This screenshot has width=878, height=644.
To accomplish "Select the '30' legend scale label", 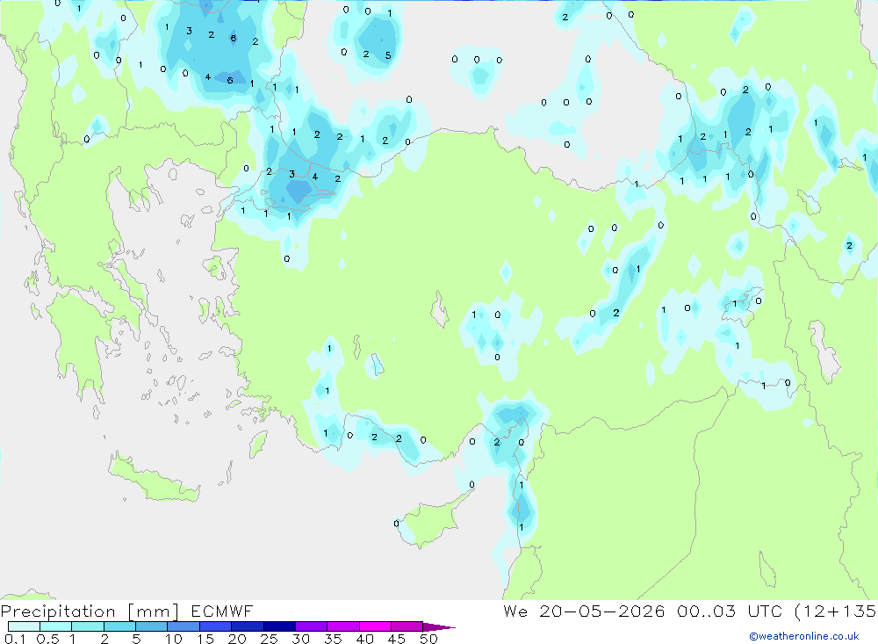I will pyautogui.click(x=301, y=639).
